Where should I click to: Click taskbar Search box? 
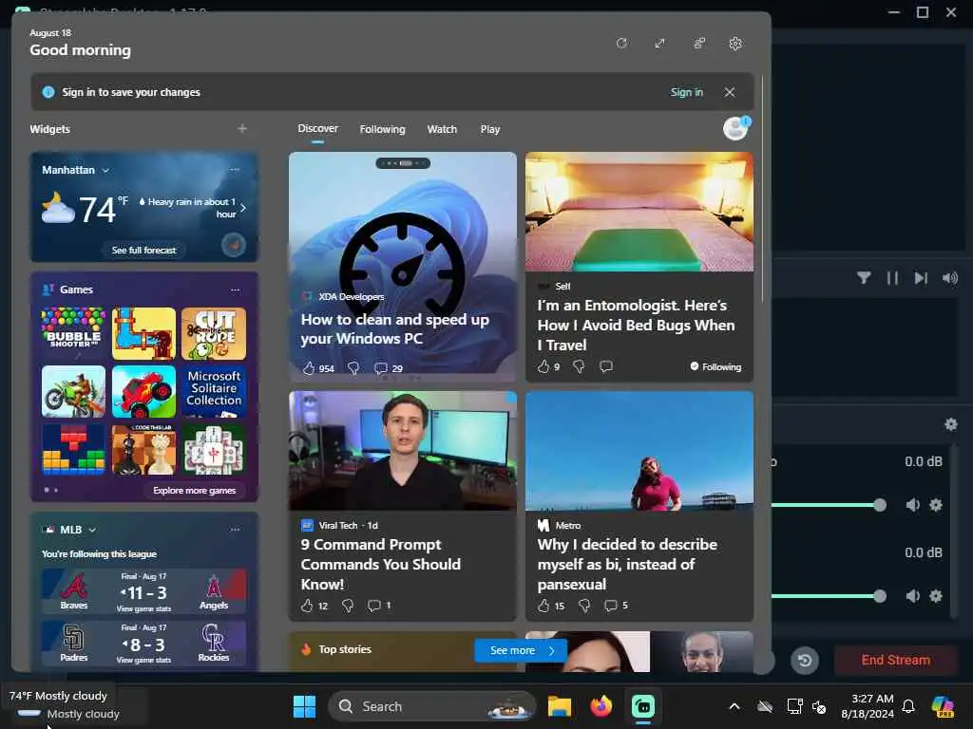tap(432, 706)
